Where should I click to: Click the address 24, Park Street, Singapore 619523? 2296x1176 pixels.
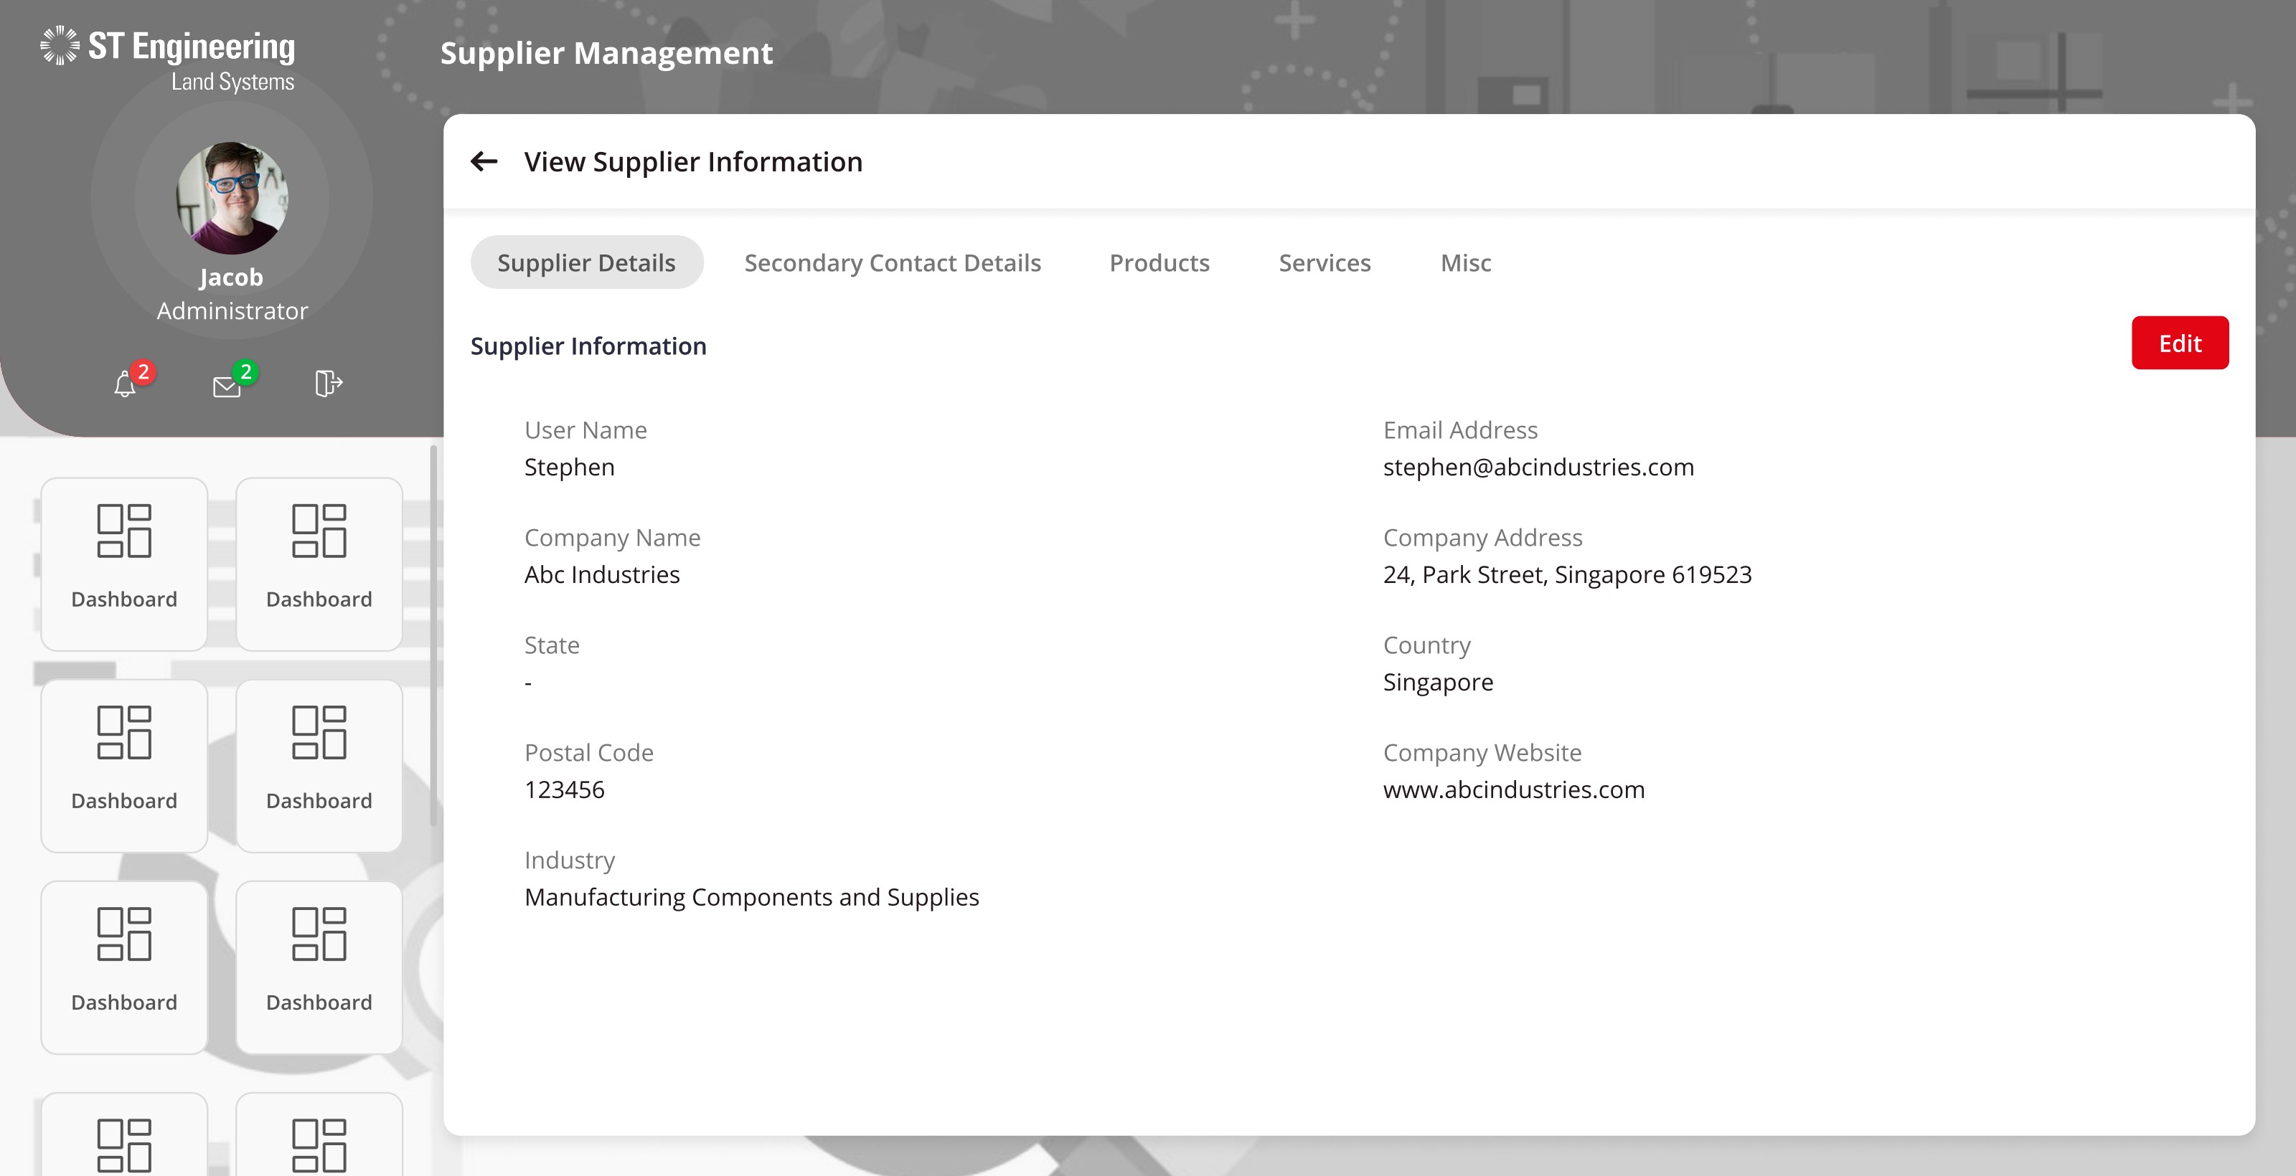click(1567, 574)
